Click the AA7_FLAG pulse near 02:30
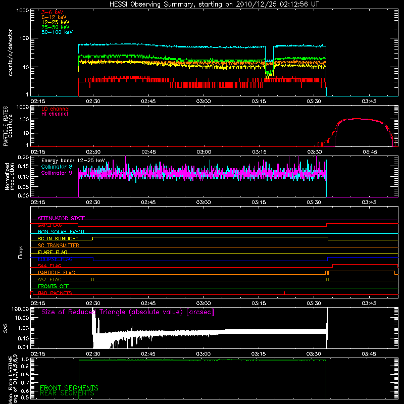The width and height of the screenshot is (404, 404). (x=93, y=279)
